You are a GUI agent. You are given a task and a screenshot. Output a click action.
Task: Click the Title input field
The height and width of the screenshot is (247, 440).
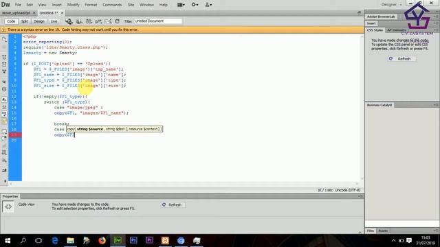point(157,21)
